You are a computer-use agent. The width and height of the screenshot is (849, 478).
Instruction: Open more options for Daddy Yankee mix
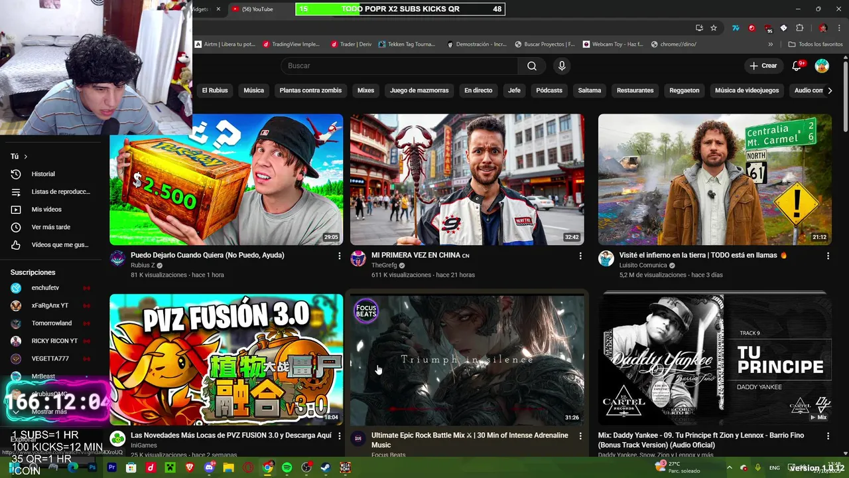point(828,436)
